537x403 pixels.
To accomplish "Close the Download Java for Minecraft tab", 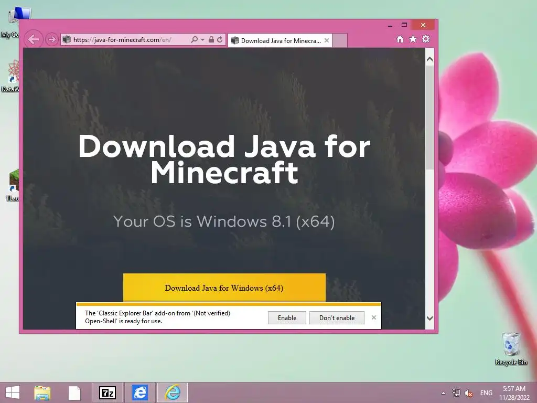I will click(x=327, y=40).
